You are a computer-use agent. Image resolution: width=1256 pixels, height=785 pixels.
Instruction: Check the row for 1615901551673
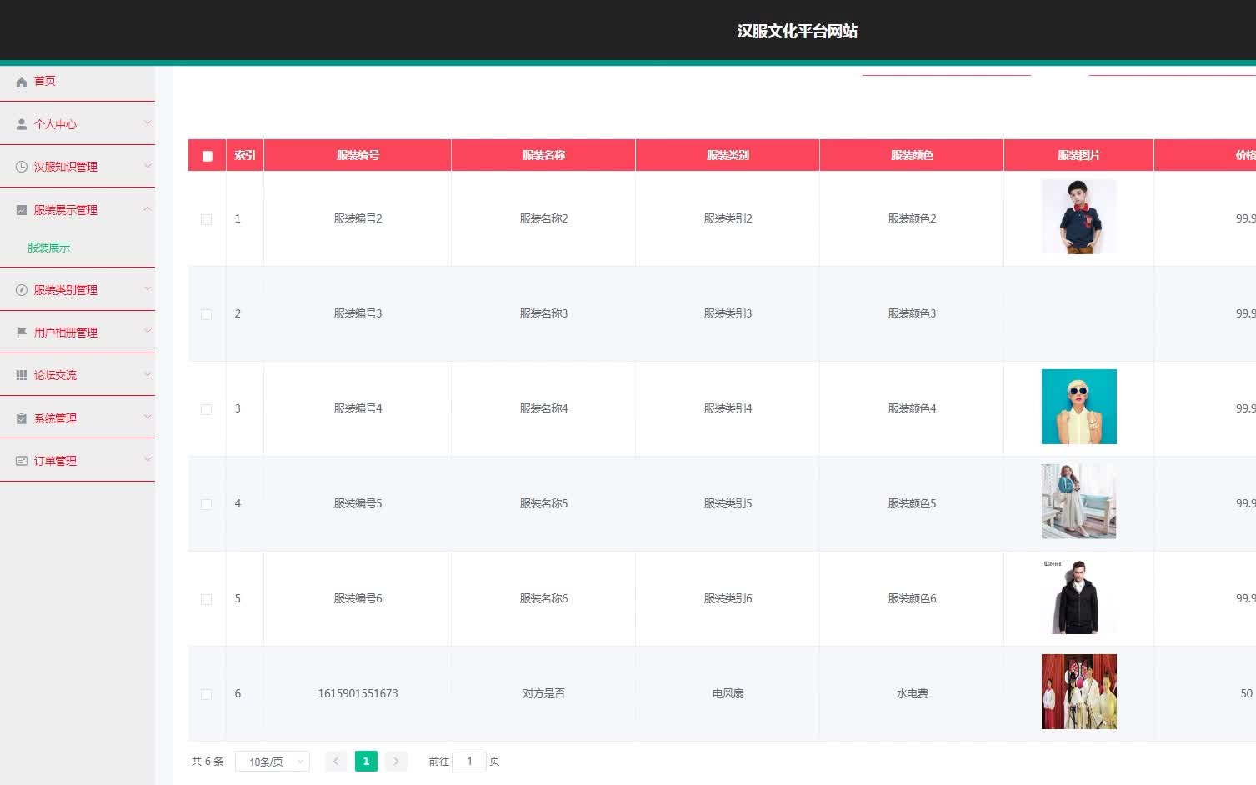click(x=206, y=694)
